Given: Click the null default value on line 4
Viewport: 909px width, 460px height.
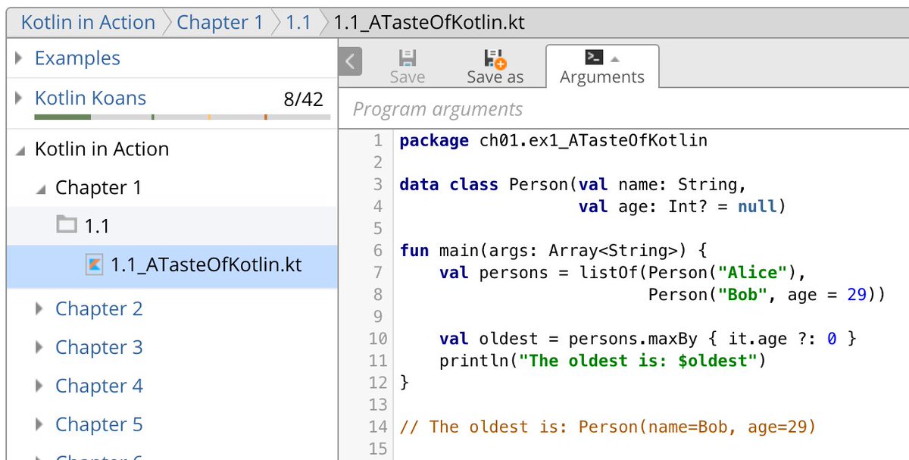Looking at the screenshot, I should coord(757,206).
